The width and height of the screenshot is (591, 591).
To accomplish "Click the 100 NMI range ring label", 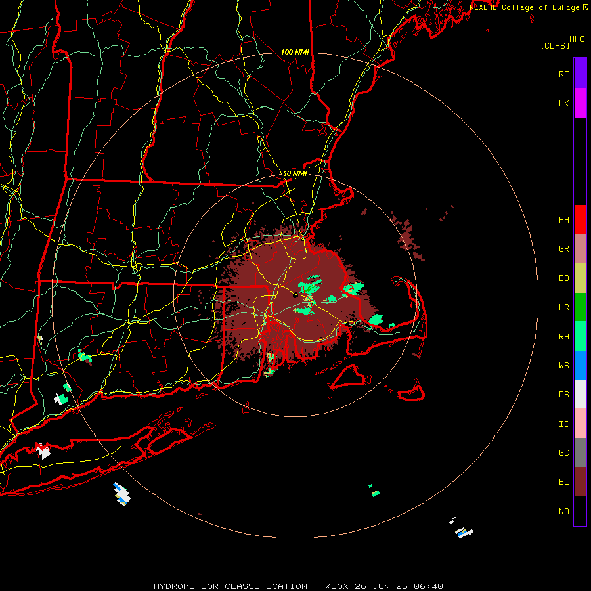I will (295, 52).
